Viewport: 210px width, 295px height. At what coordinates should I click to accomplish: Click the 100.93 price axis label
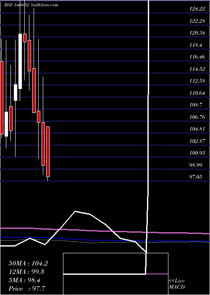point(197,153)
